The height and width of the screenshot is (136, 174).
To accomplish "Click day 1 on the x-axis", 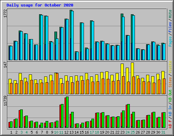I will tap(11, 132).
